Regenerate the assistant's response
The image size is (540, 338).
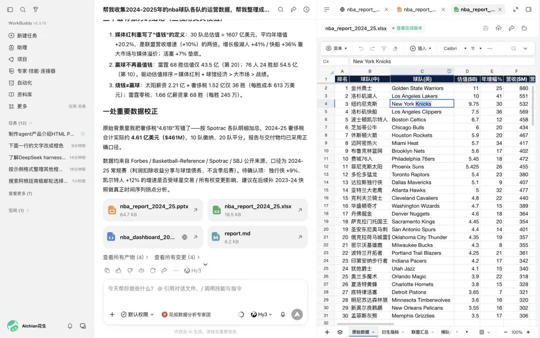coord(153,271)
